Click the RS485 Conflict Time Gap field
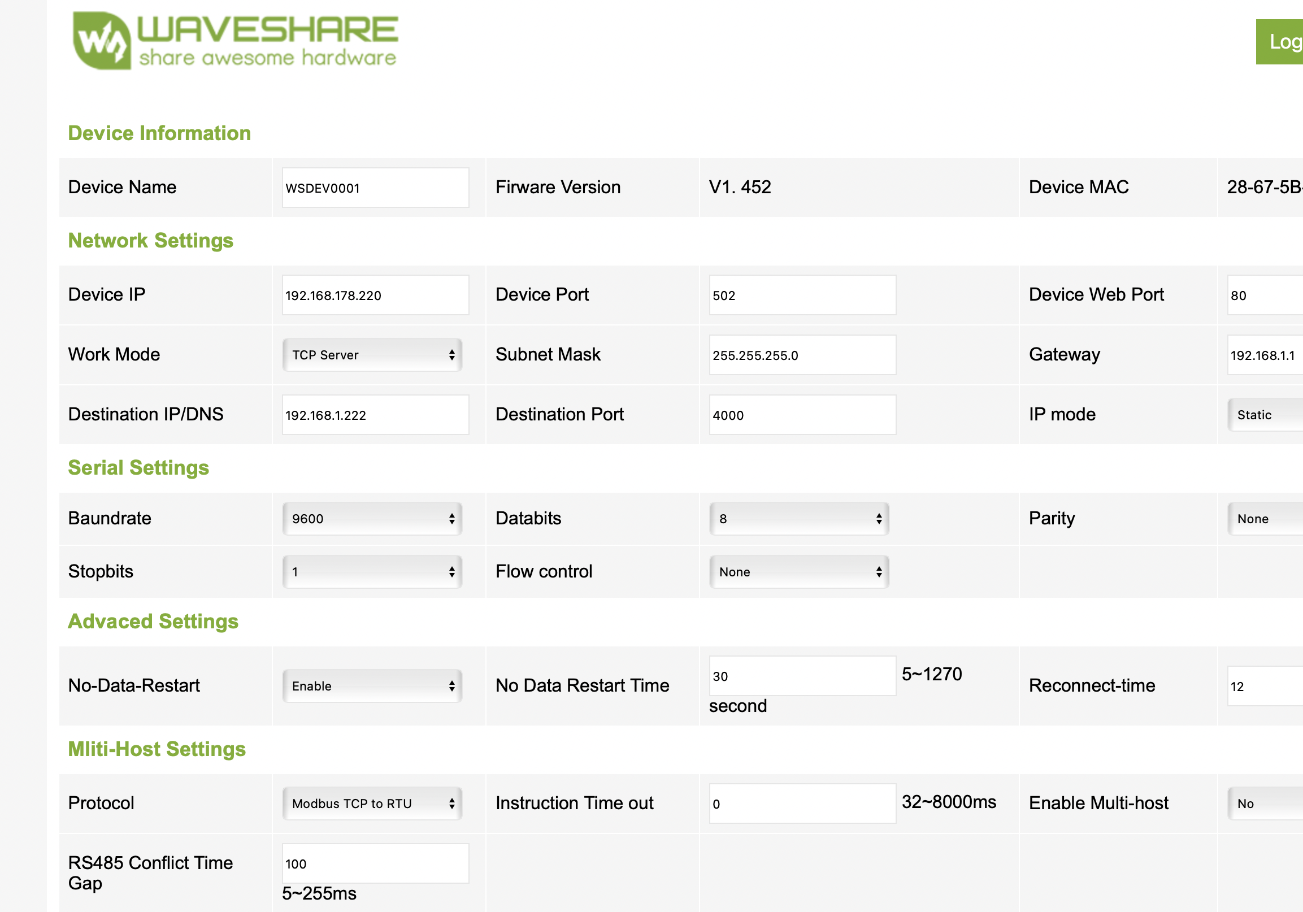 pyautogui.click(x=375, y=863)
